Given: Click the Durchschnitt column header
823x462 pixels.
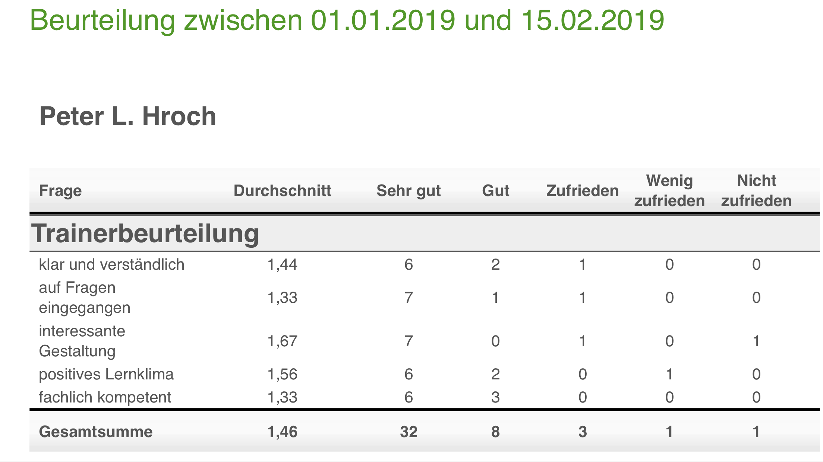Looking at the screenshot, I should click(282, 191).
